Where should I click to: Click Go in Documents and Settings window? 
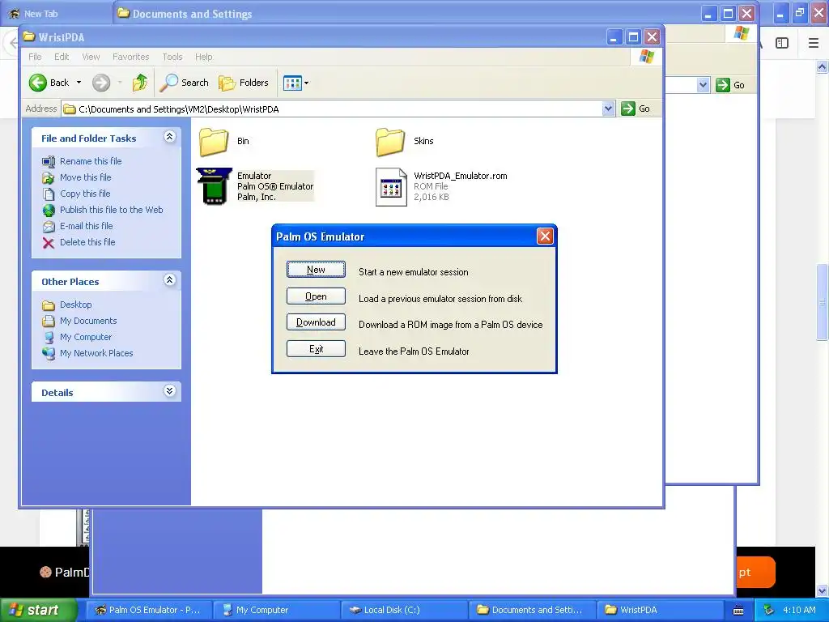click(x=731, y=84)
